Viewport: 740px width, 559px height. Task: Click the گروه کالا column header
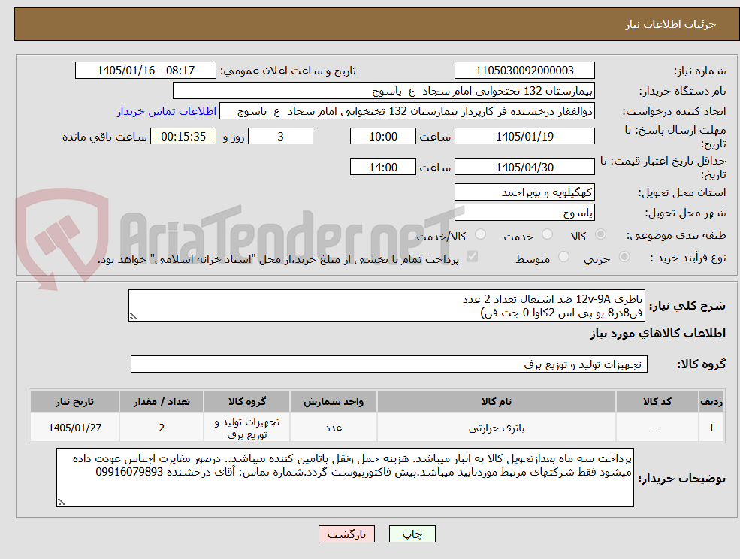(247, 401)
